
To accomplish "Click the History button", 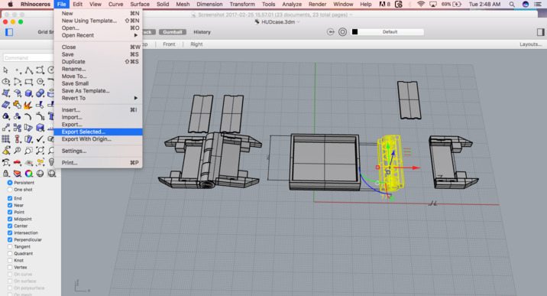I will pos(202,32).
